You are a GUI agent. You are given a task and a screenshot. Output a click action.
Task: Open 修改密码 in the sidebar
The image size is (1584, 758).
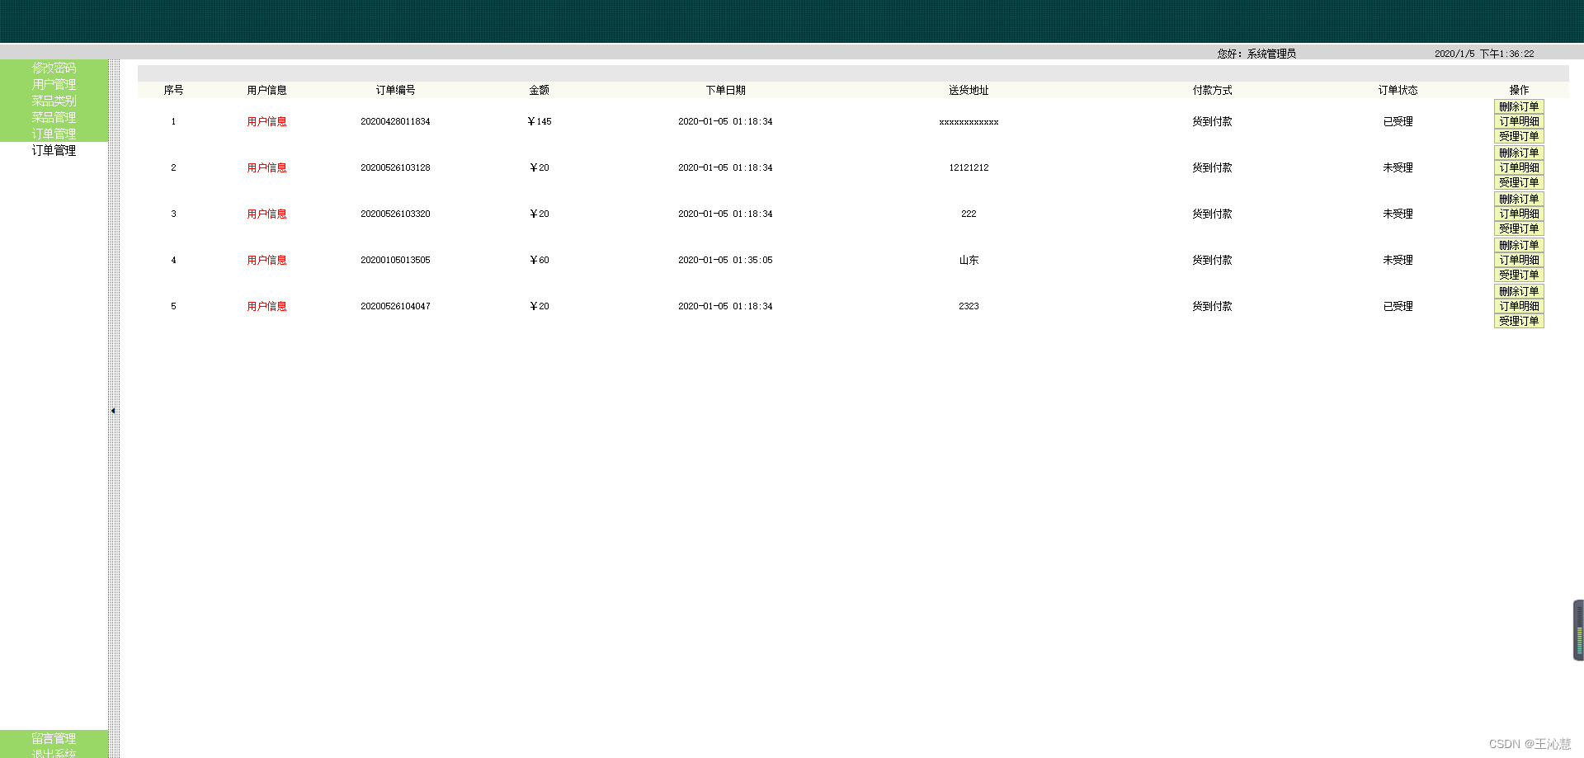tap(54, 68)
